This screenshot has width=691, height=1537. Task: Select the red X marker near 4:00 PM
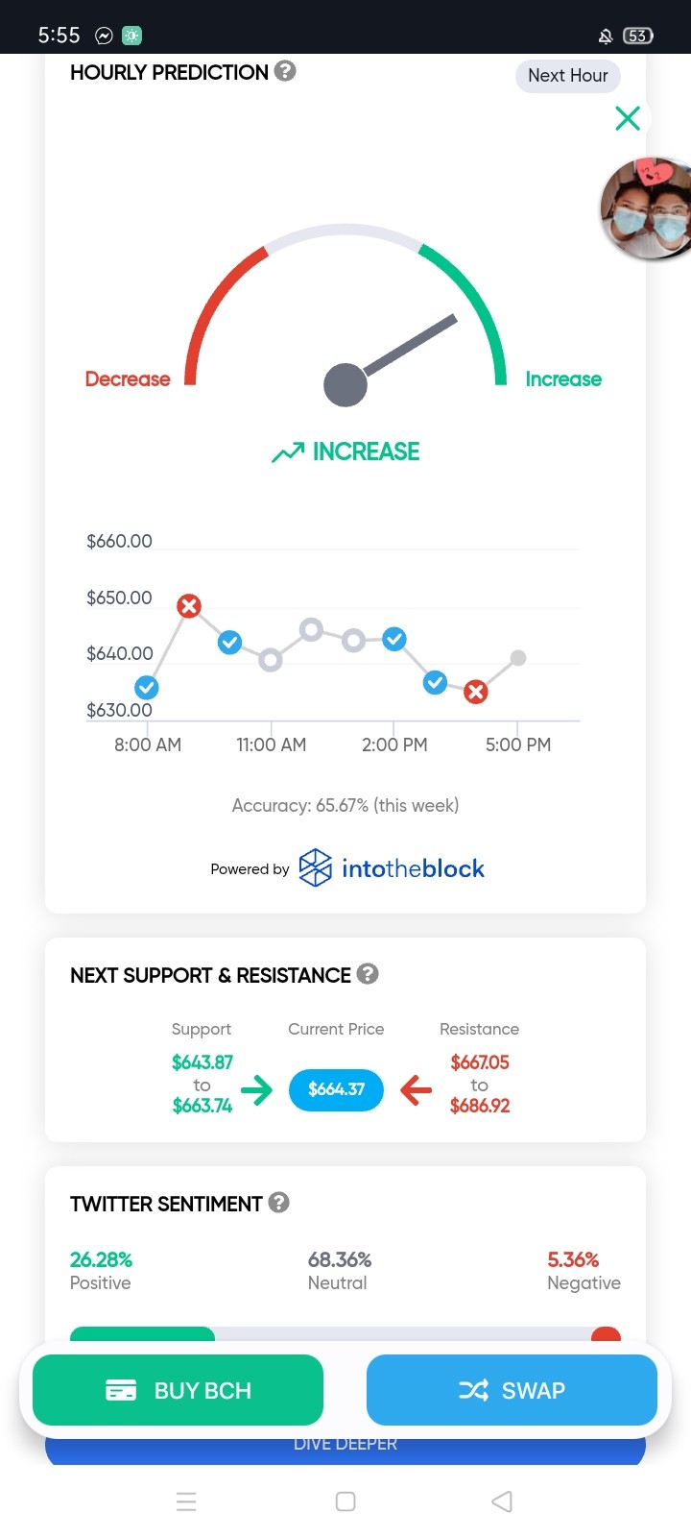(476, 692)
